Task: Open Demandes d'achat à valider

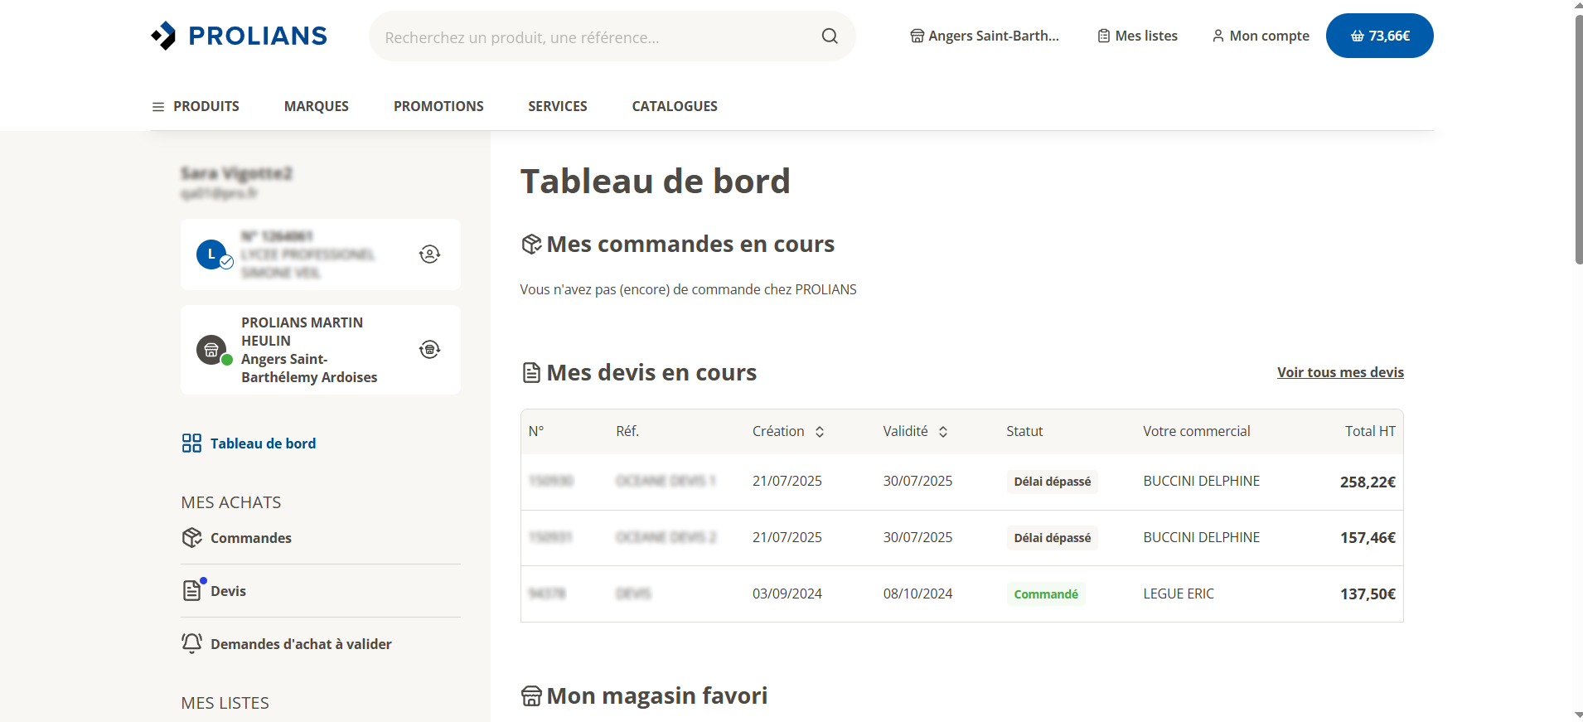Action: point(301,644)
